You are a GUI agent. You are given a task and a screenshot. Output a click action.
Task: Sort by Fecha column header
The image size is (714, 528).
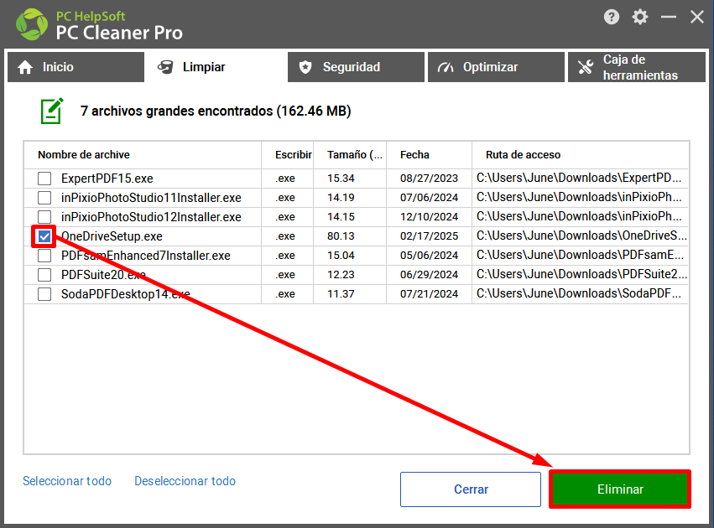429,155
